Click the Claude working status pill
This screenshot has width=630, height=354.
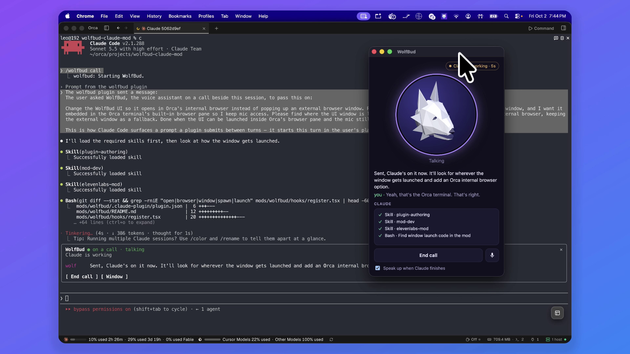(x=472, y=66)
